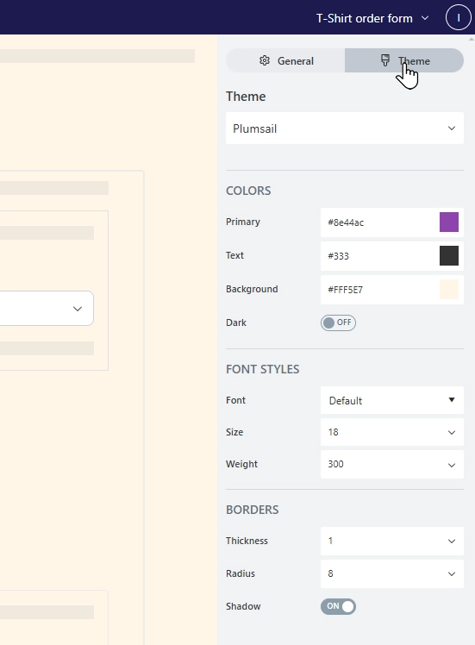Select the Theme tab
This screenshot has width=475, height=645.
404,61
